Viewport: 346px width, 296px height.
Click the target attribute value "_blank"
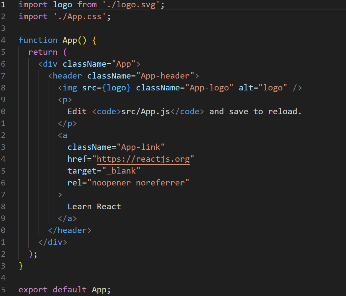tap(121, 171)
